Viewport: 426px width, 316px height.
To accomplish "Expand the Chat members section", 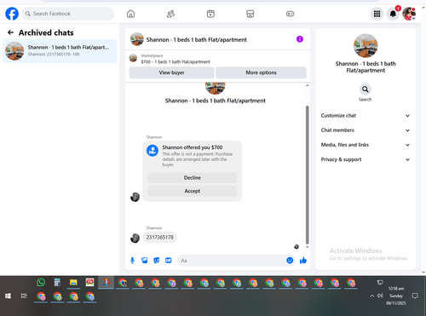I will tap(366, 130).
